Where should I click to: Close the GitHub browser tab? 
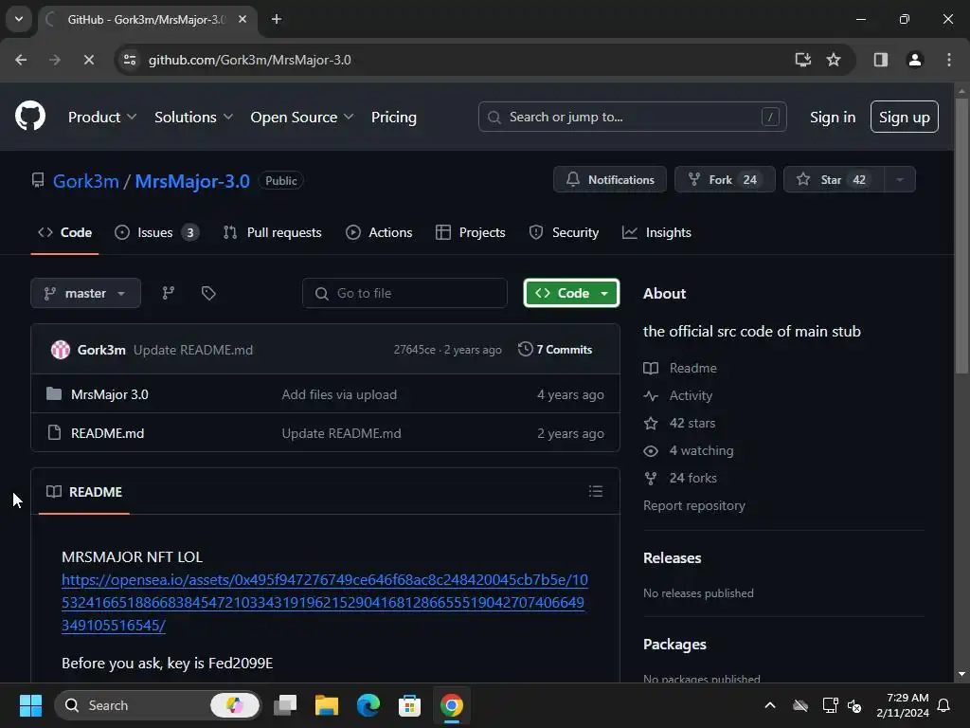tap(242, 19)
